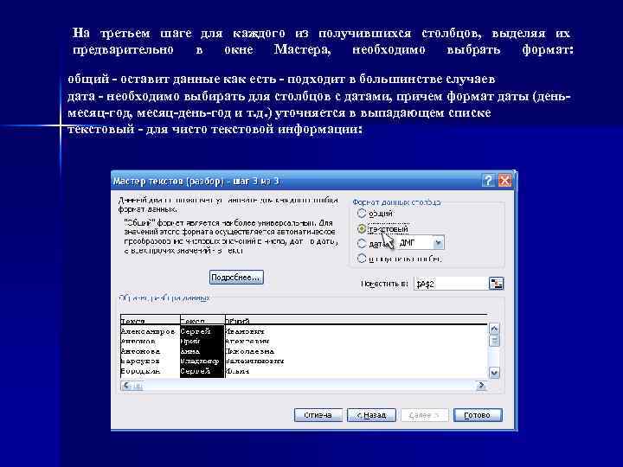Click Барсуков in the preview
The width and height of the screenshot is (623, 467).
click(140, 361)
